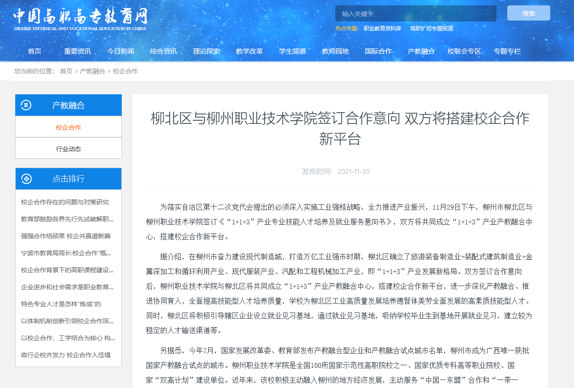Open the 重要资讯 navigation menu item

coord(77,51)
